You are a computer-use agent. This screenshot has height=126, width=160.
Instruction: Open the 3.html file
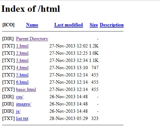click(22, 60)
